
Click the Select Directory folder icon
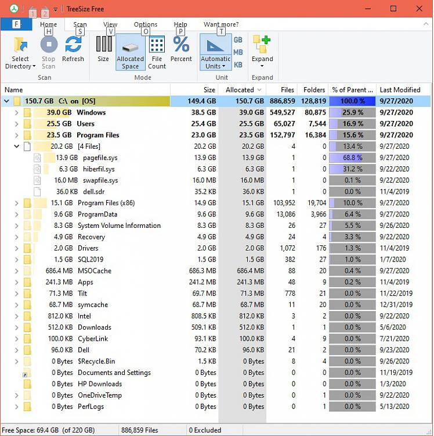[20, 45]
